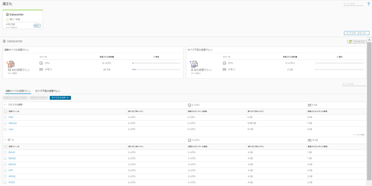Select all VMs in CL group
Screen dimensions: 372x186
(5, 146)
